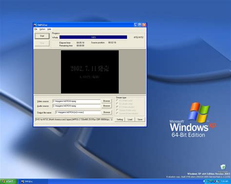Select System (Video only) stream type

[x=126, y=110]
